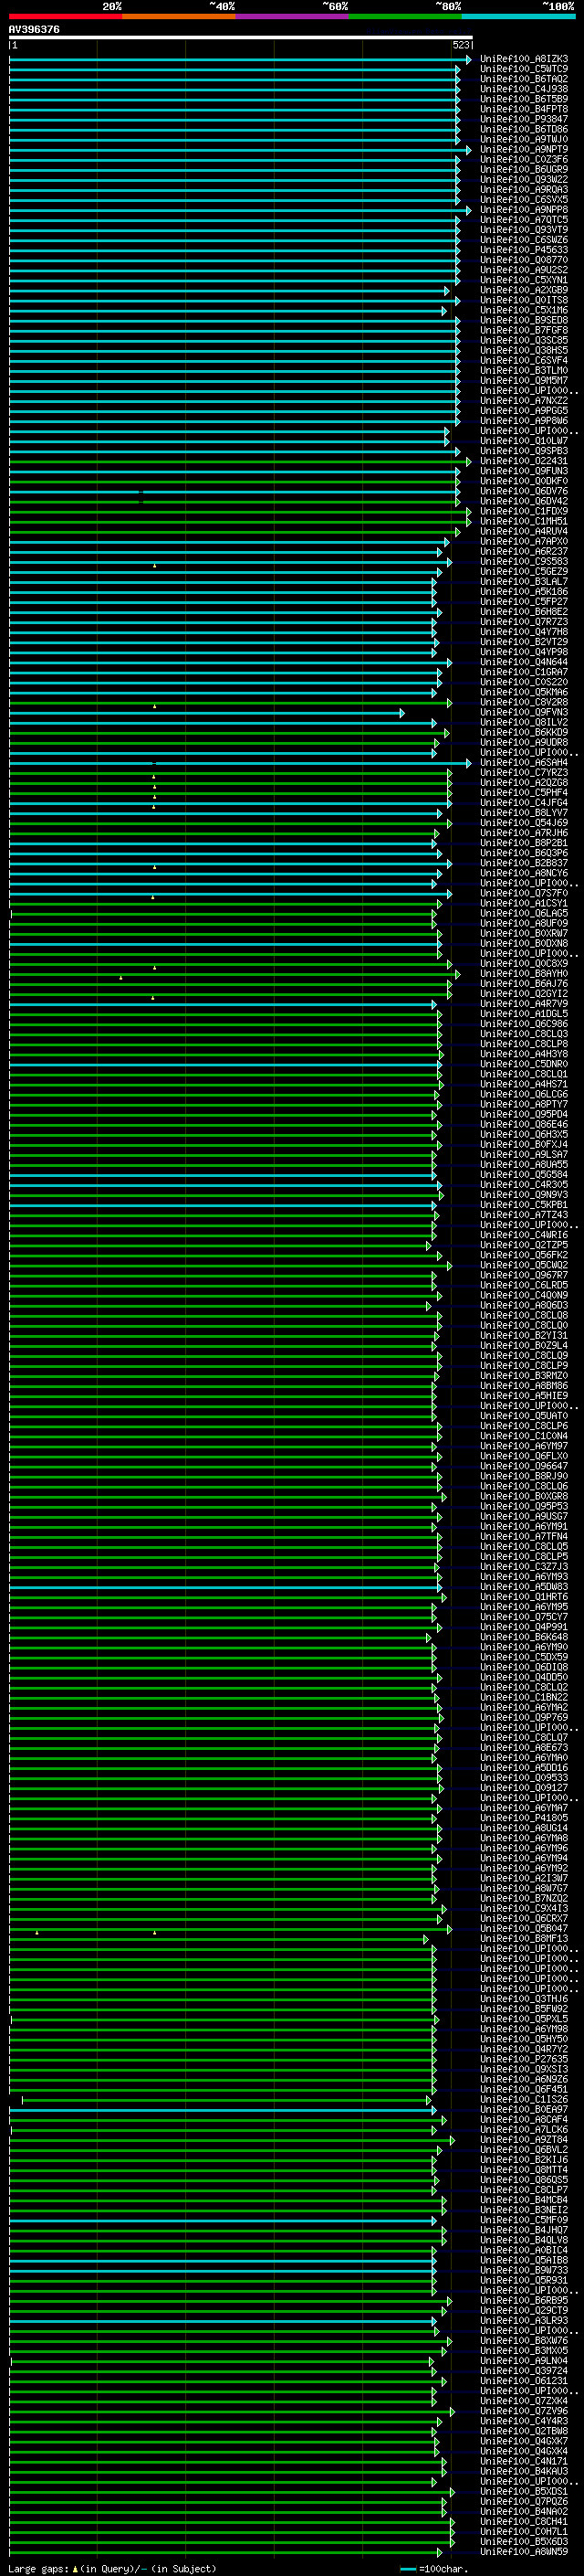Screen dimensions: 584x2576
Task: Select the UniRef100_A4R7V9 label
Action: [524, 1003]
